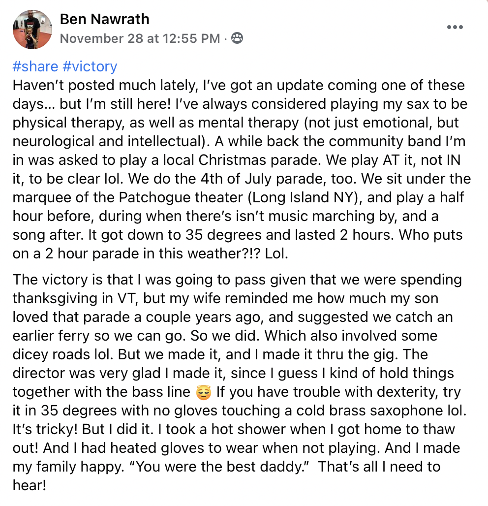Click the quote 'You were the best daddy.'
Image resolution: width=488 pixels, height=506 pixels.
pyautogui.click(x=219, y=467)
